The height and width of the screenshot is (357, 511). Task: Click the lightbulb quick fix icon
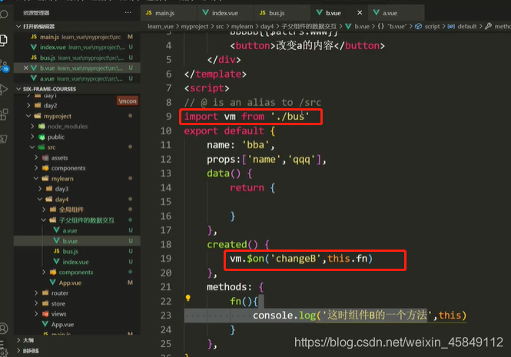[x=188, y=298]
